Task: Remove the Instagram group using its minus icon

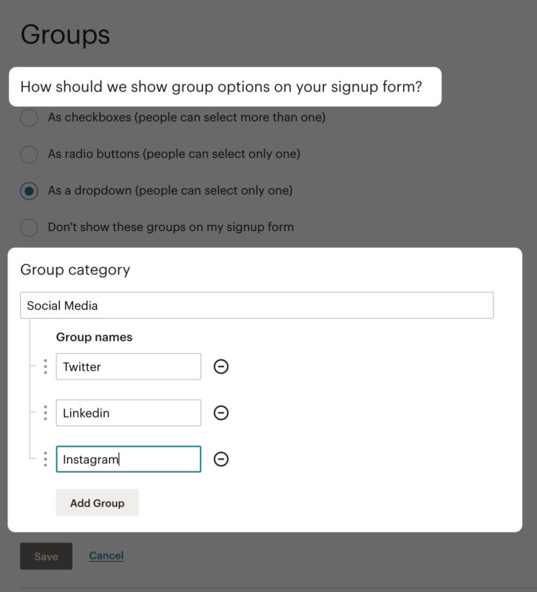Action: (220, 460)
